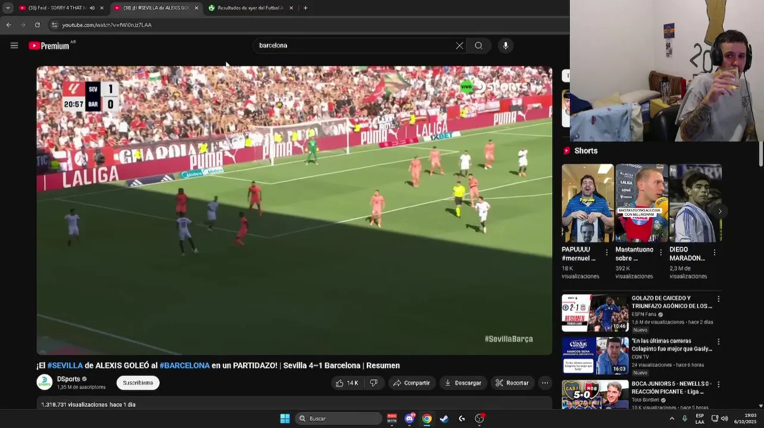
Task: Open DSports channel name link
Action: [68, 379]
